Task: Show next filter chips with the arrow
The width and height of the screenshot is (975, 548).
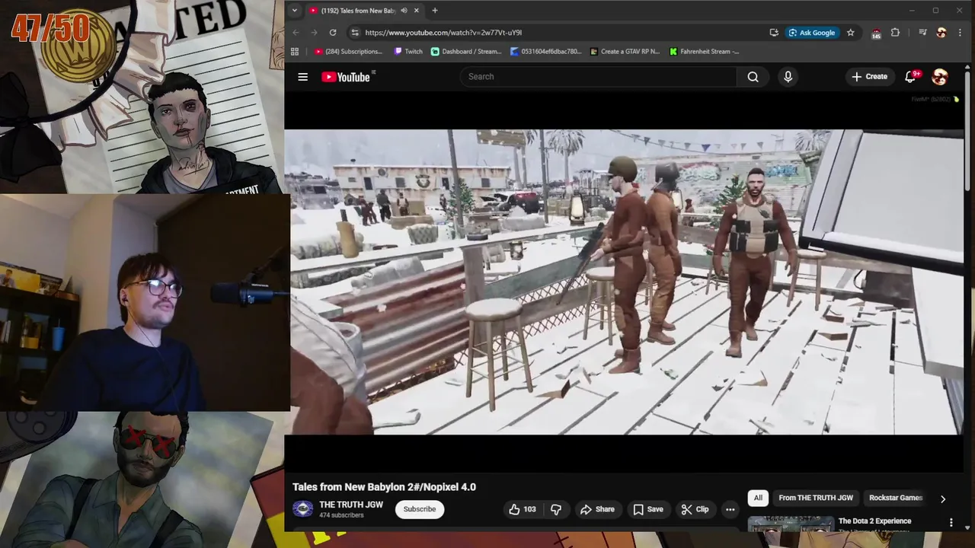Action: coord(942,499)
